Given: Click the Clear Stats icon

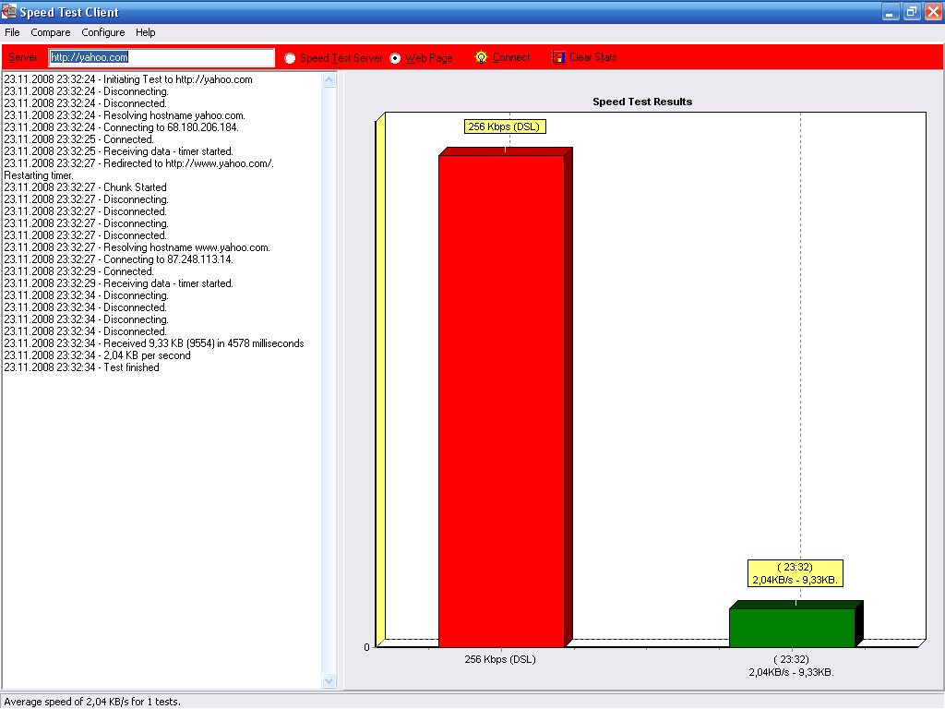Looking at the screenshot, I should (558, 57).
